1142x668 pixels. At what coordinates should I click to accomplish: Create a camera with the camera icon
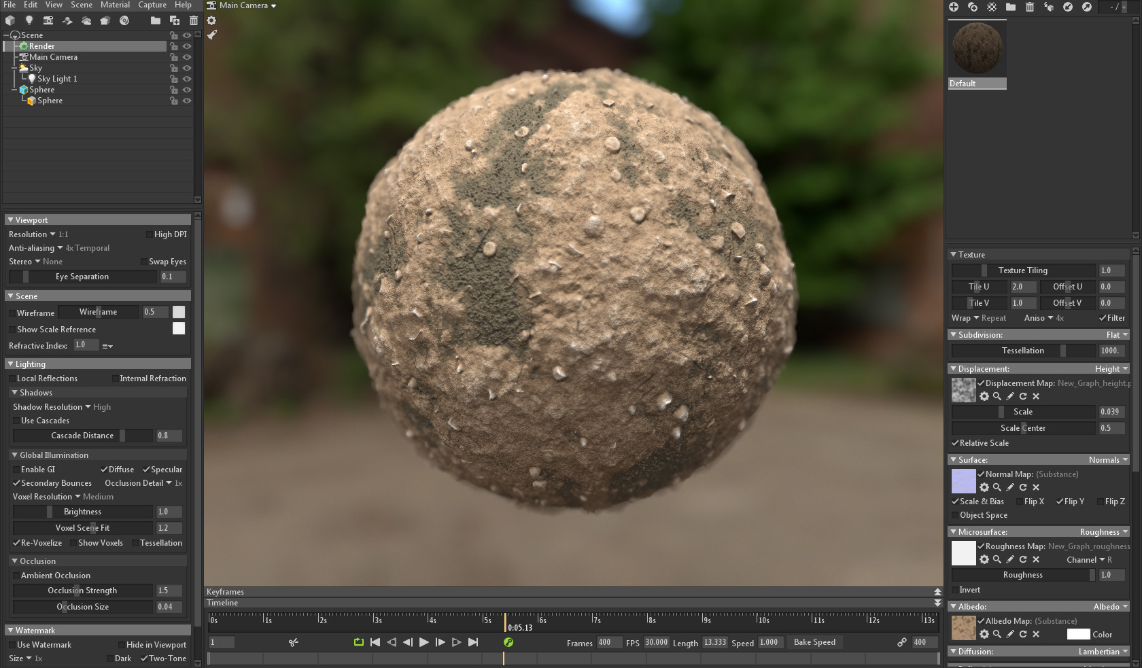48,20
